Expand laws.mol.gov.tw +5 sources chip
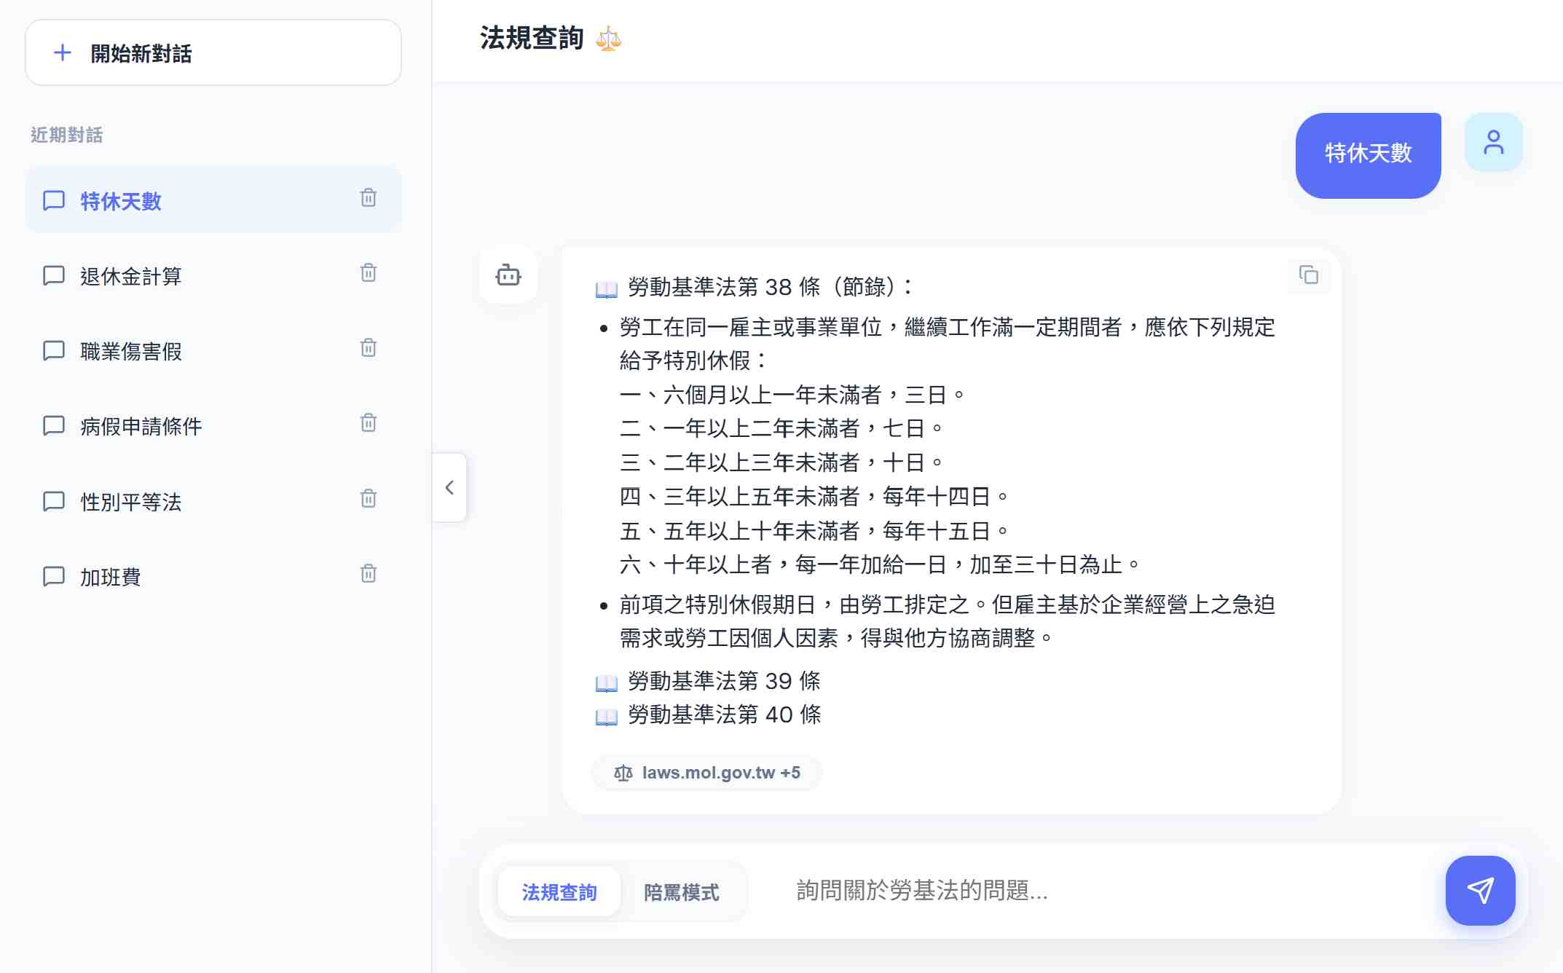Screen dimensions: 1563x973 [706, 773]
